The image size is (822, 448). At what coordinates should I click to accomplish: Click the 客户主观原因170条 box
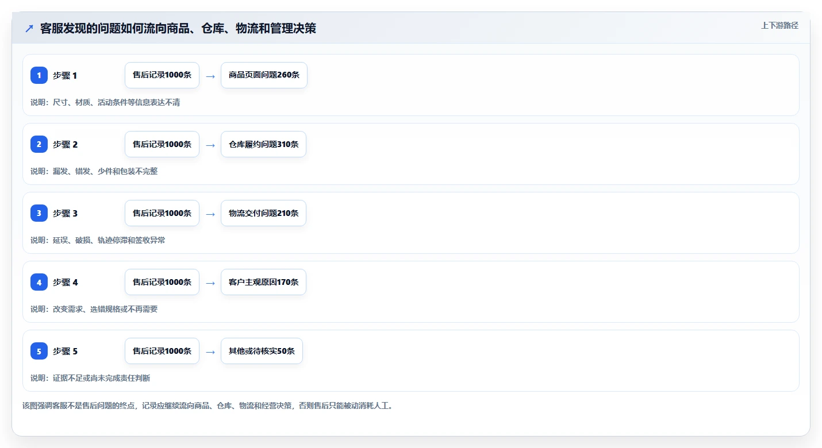(263, 282)
